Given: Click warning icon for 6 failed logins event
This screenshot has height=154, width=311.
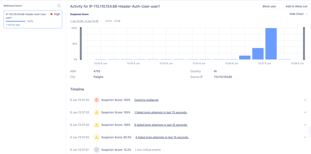Looking at the screenshot, I should tap(97, 125).
